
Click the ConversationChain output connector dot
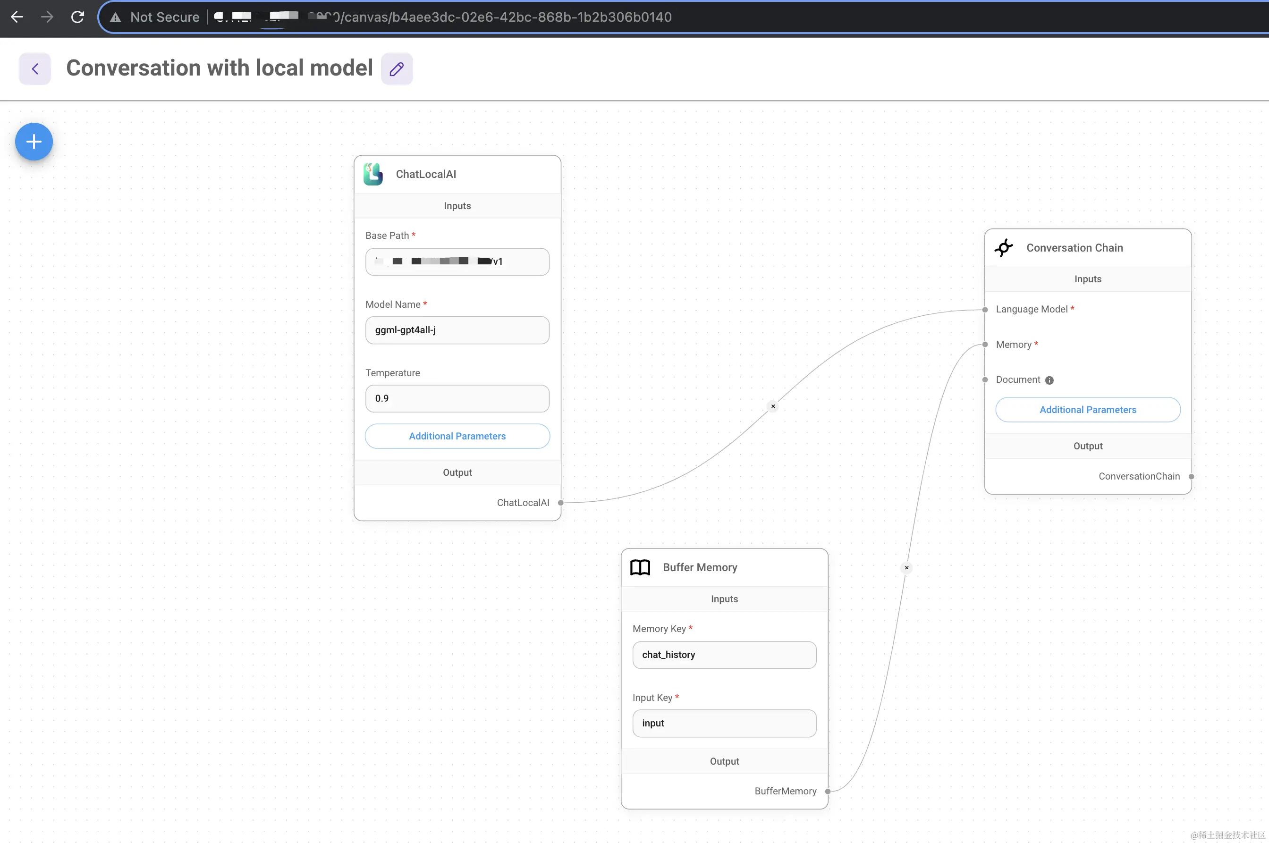[1192, 476]
